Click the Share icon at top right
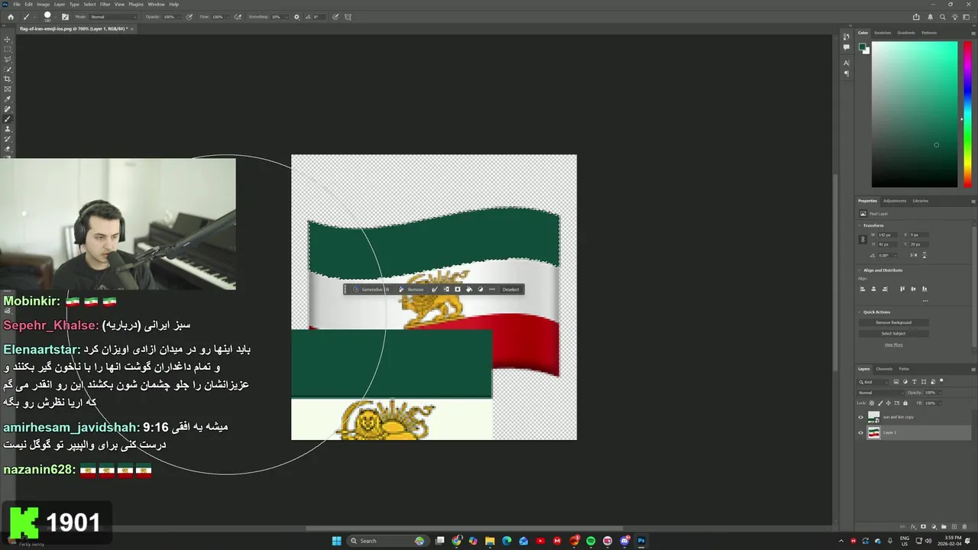Image resolution: width=978 pixels, height=550 pixels. [x=916, y=17]
